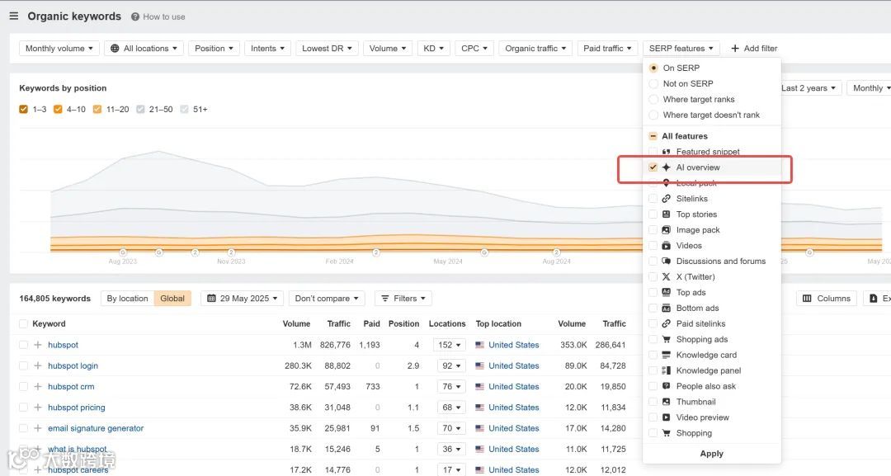Image resolution: width=891 pixels, height=476 pixels.
Task: Select Where target doesn't rank option
Action: [653, 115]
